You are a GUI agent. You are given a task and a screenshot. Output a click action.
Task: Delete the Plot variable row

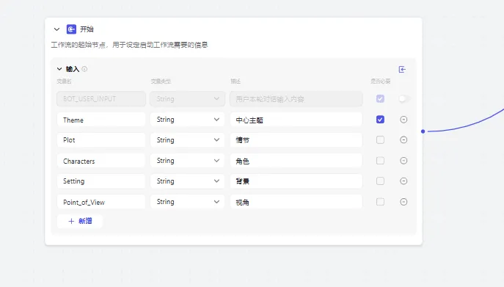click(x=403, y=139)
